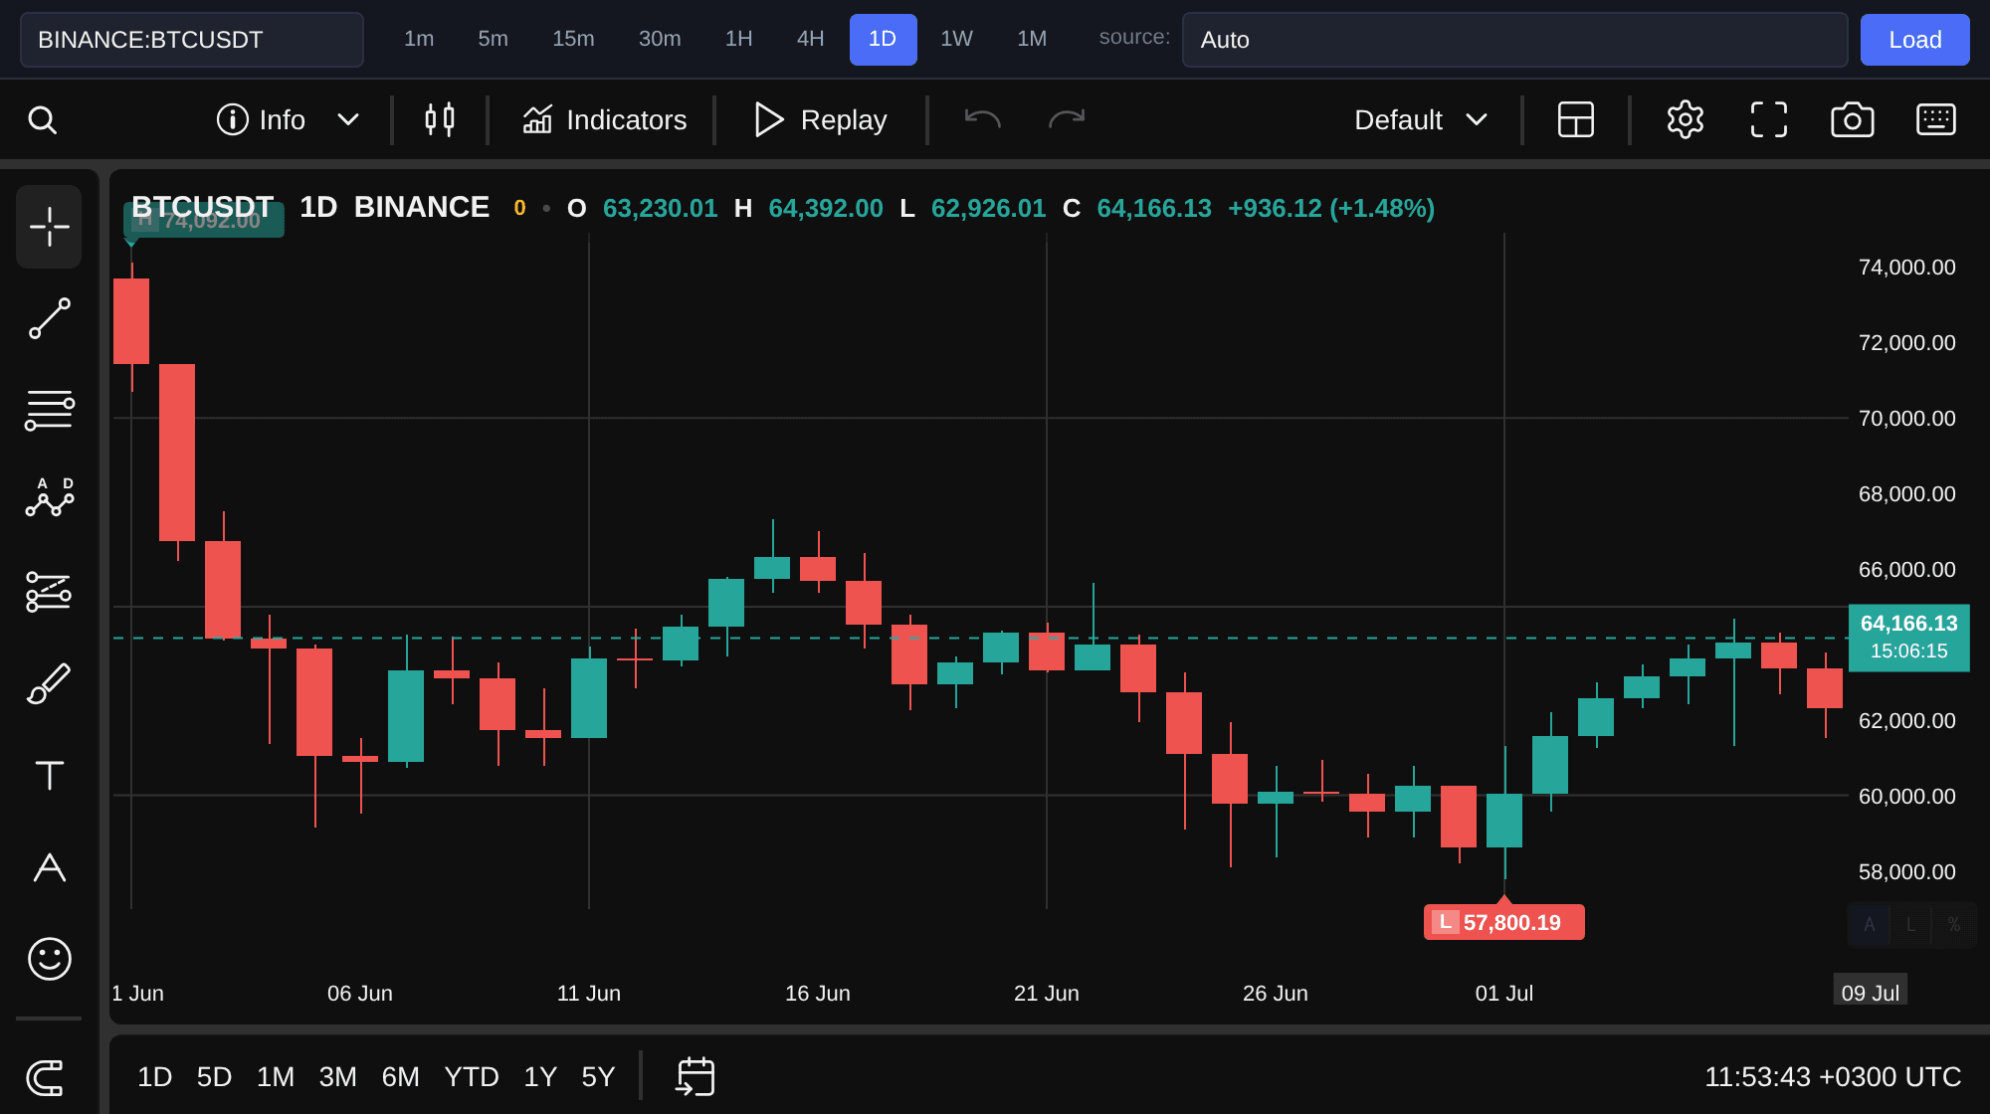Switch to 1M timeframe in top bar
The height and width of the screenshot is (1114, 1990).
1032,39
